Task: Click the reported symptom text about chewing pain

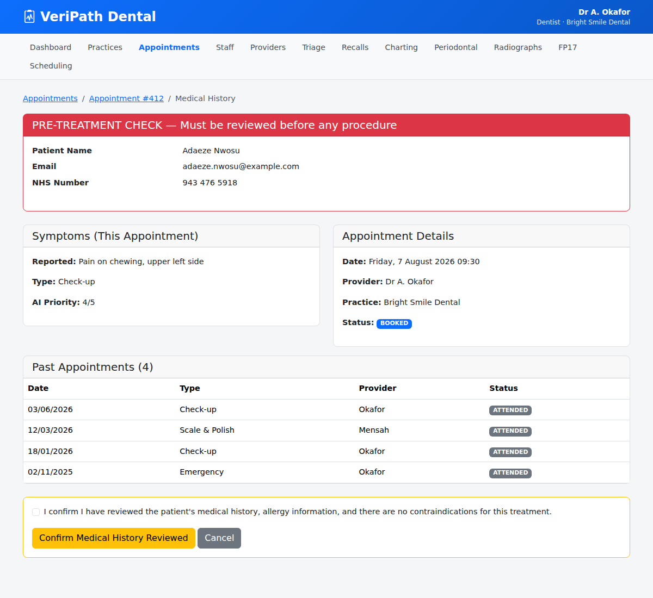Action: tap(141, 261)
